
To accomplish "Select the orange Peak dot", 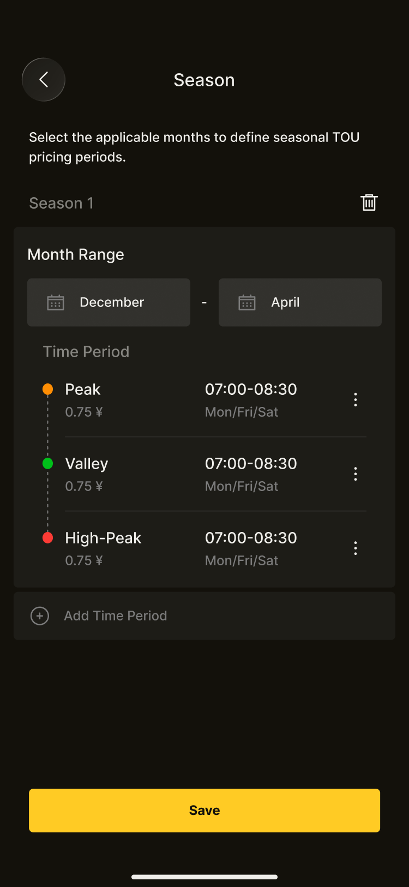I will (x=47, y=389).
